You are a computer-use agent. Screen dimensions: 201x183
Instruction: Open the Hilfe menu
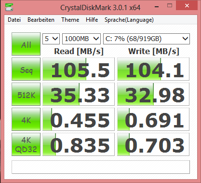[92, 20]
